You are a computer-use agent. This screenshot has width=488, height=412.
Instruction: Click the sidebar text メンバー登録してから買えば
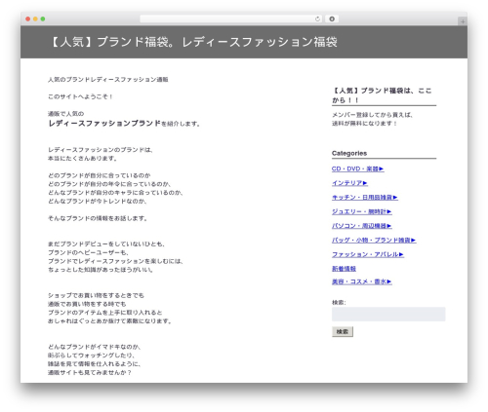[x=373, y=115]
